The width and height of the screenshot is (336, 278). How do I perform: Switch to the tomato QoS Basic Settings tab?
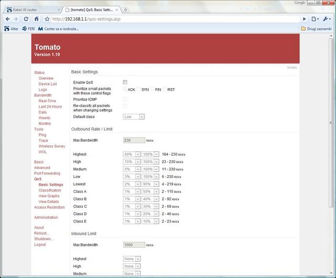coord(92,10)
